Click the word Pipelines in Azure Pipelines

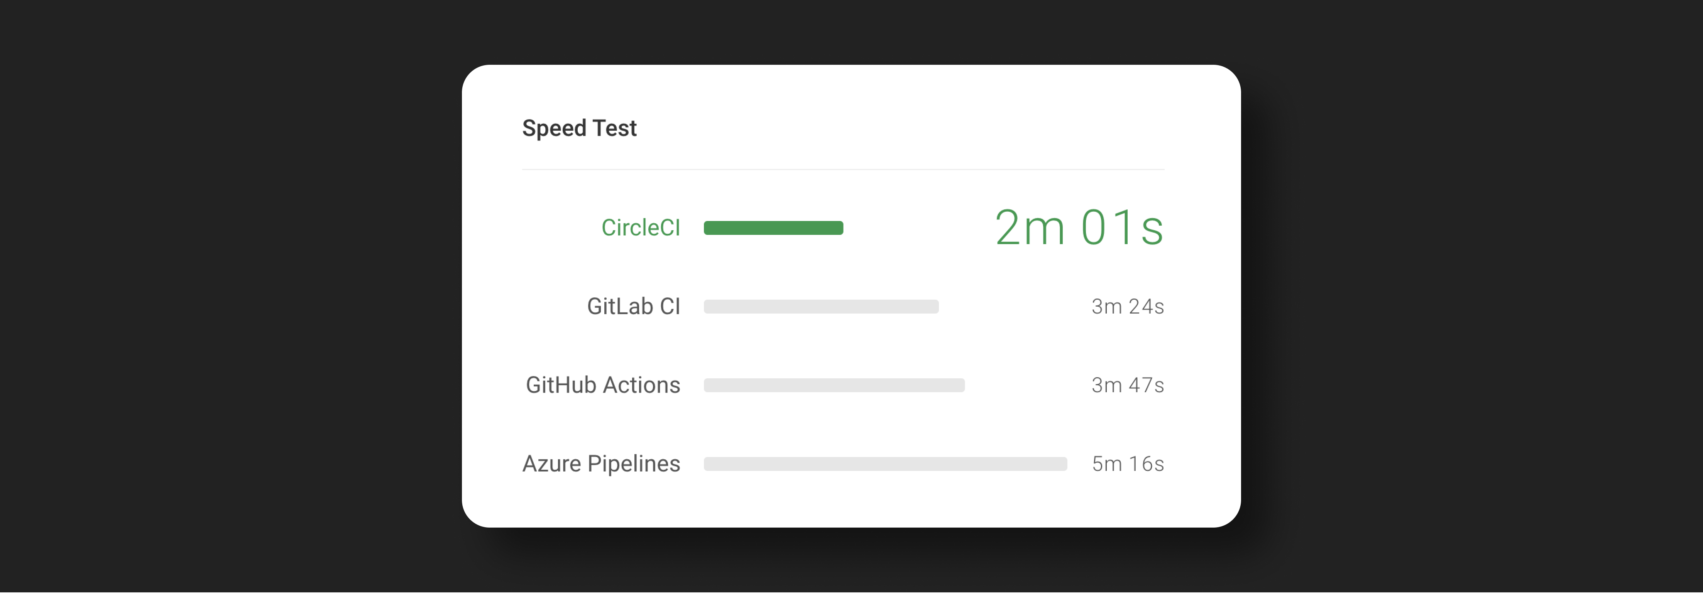tap(633, 464)
